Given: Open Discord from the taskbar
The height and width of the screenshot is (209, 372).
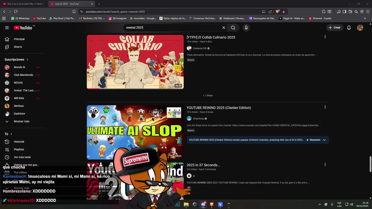Looking at the screenshot, I should pyautogui.click(x=203, y=204).
